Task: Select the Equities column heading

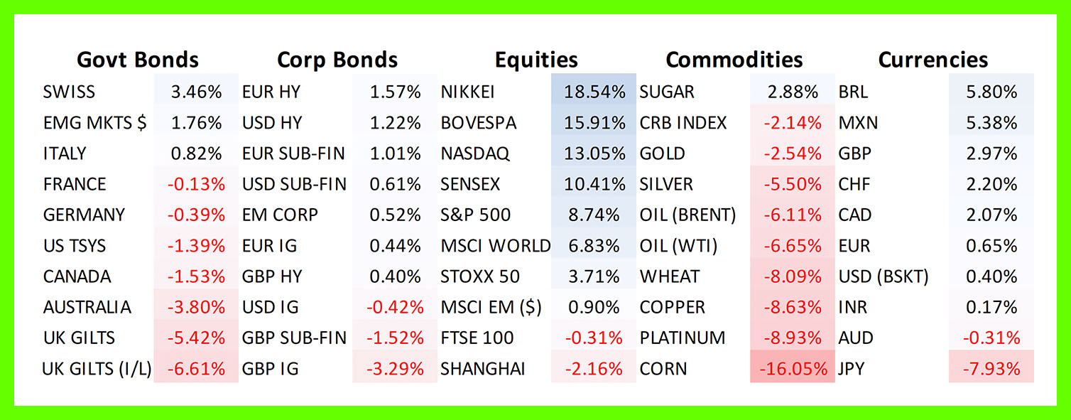Action: [x=536, y=60]
